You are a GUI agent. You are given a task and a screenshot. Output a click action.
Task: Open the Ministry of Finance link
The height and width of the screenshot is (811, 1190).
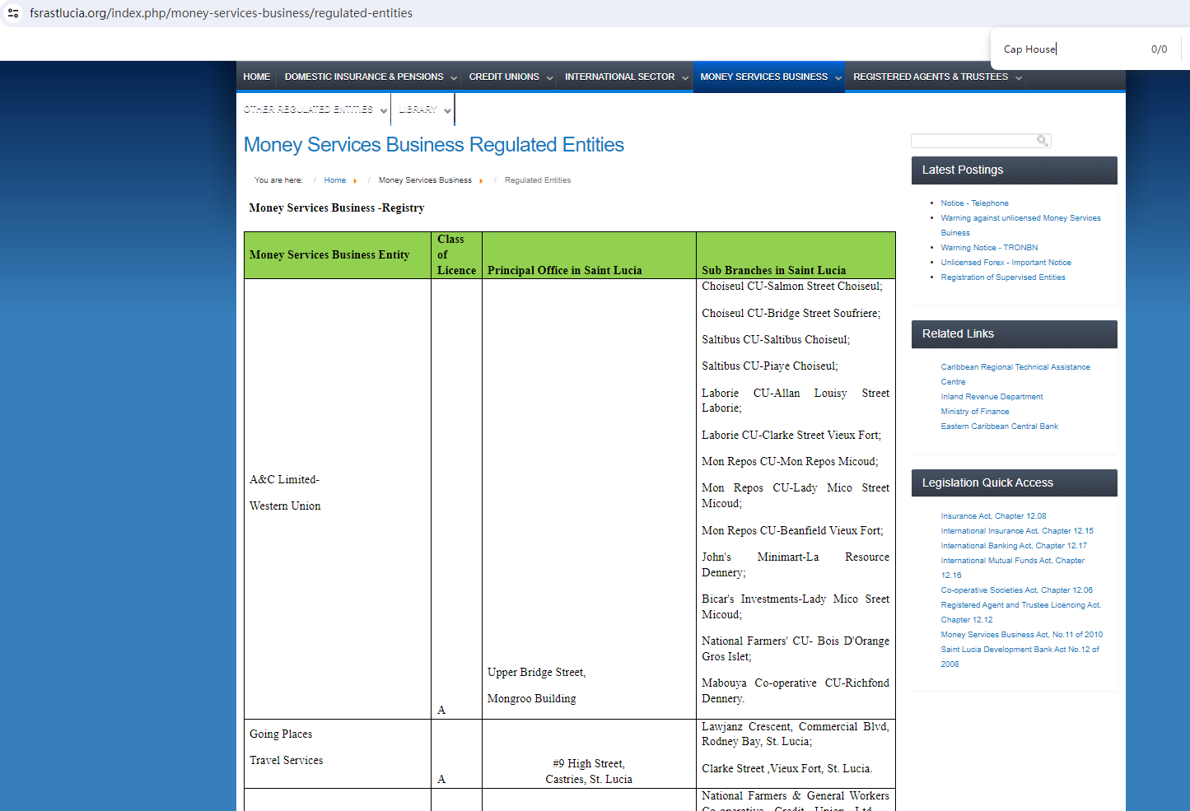[974, 412]
